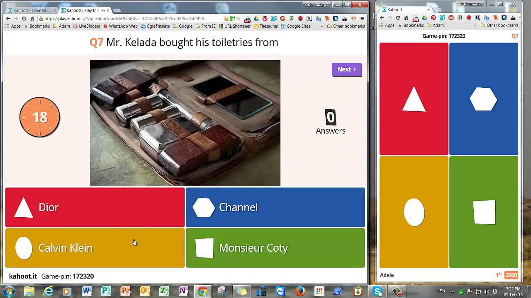Click the purple Next button
This screenshot has width=531, height=298.
347,70
